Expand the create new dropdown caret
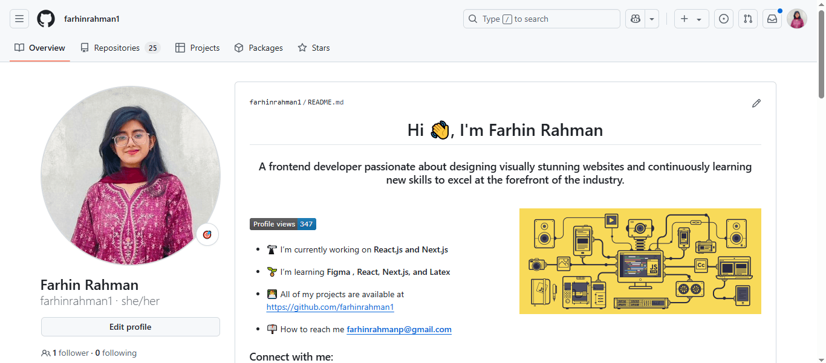The width and height of the screenshot is (826, 363). [x=698, y=19]
